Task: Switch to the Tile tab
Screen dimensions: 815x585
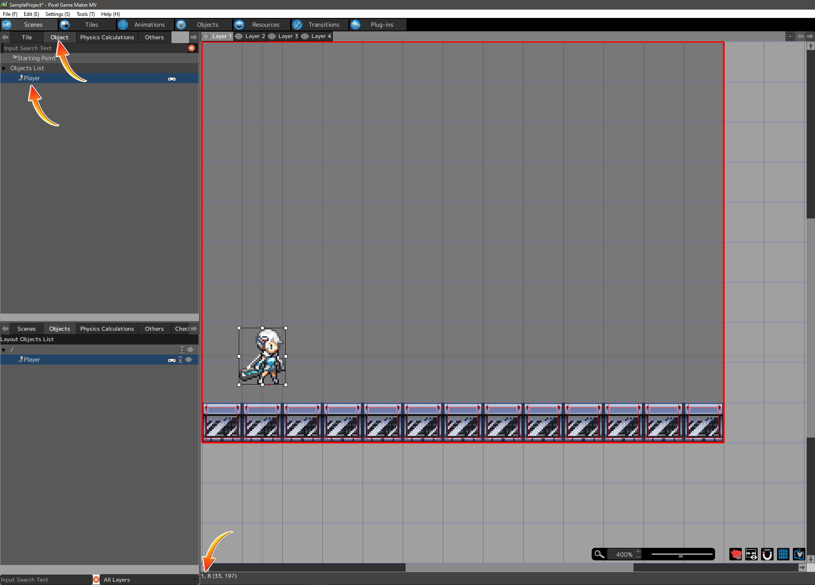Action: click(27, 37)
